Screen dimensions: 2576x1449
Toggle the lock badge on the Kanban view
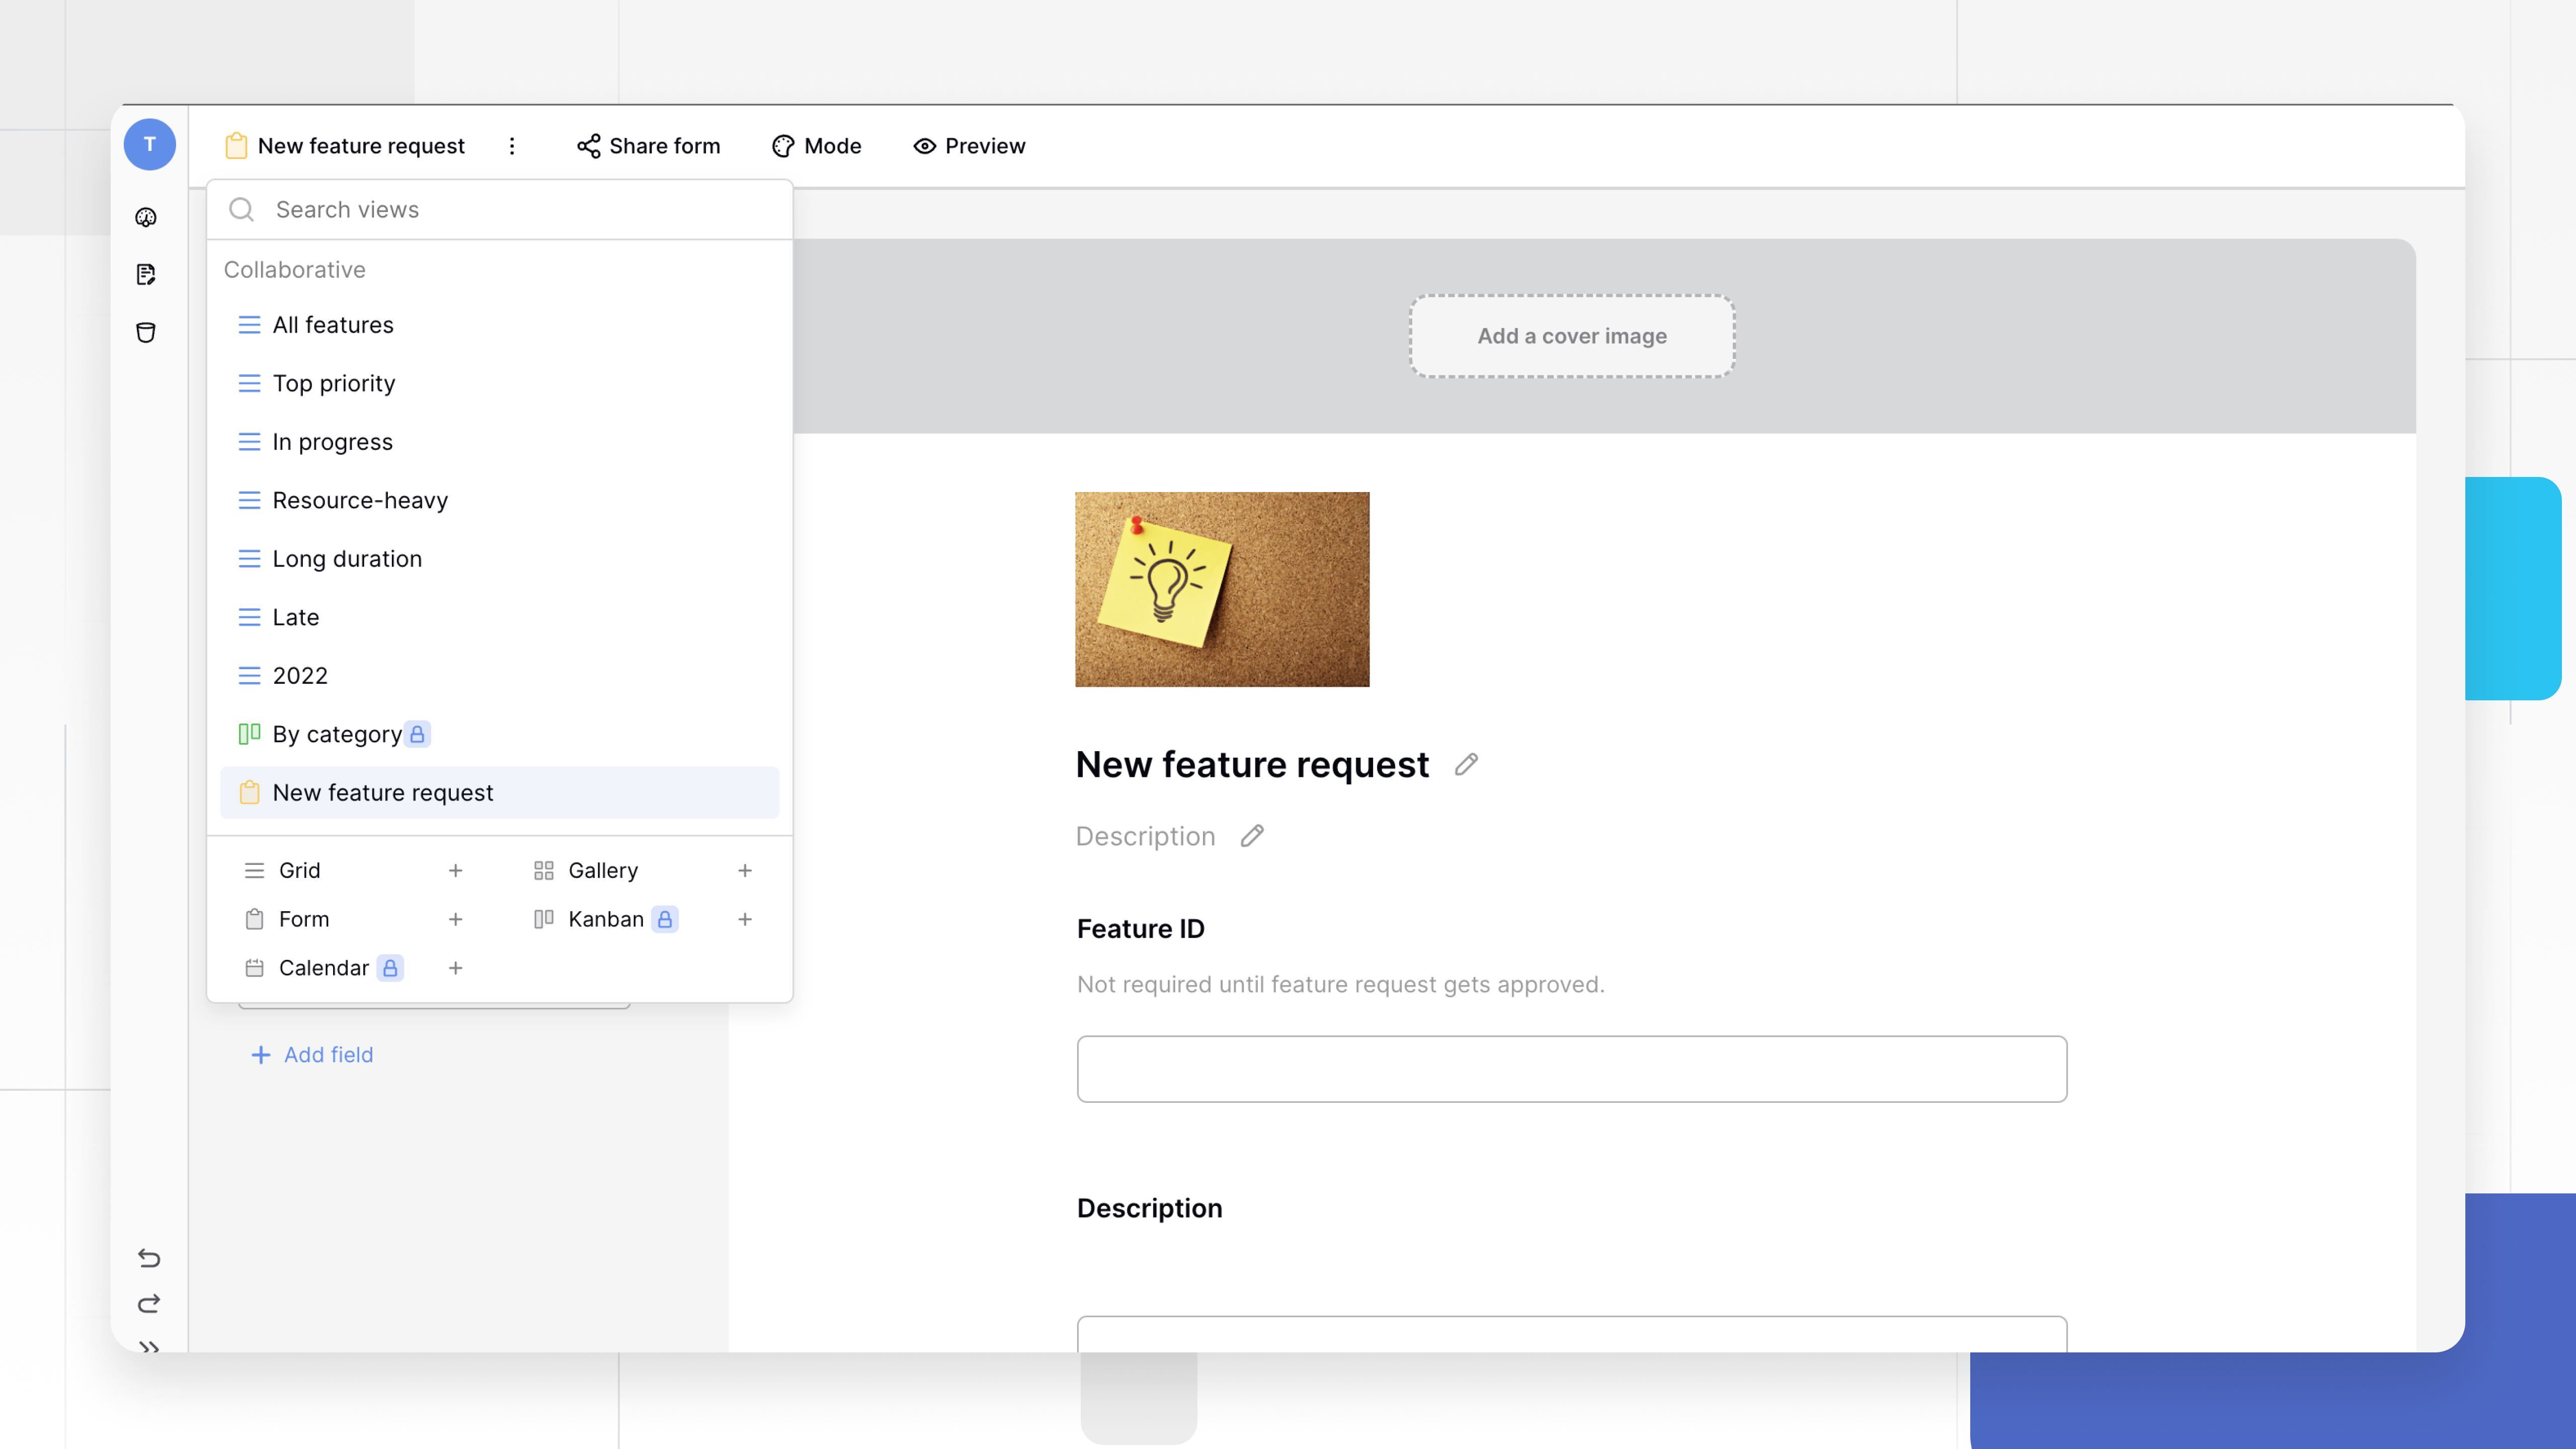pyautogui.click(x=665, y=919)
